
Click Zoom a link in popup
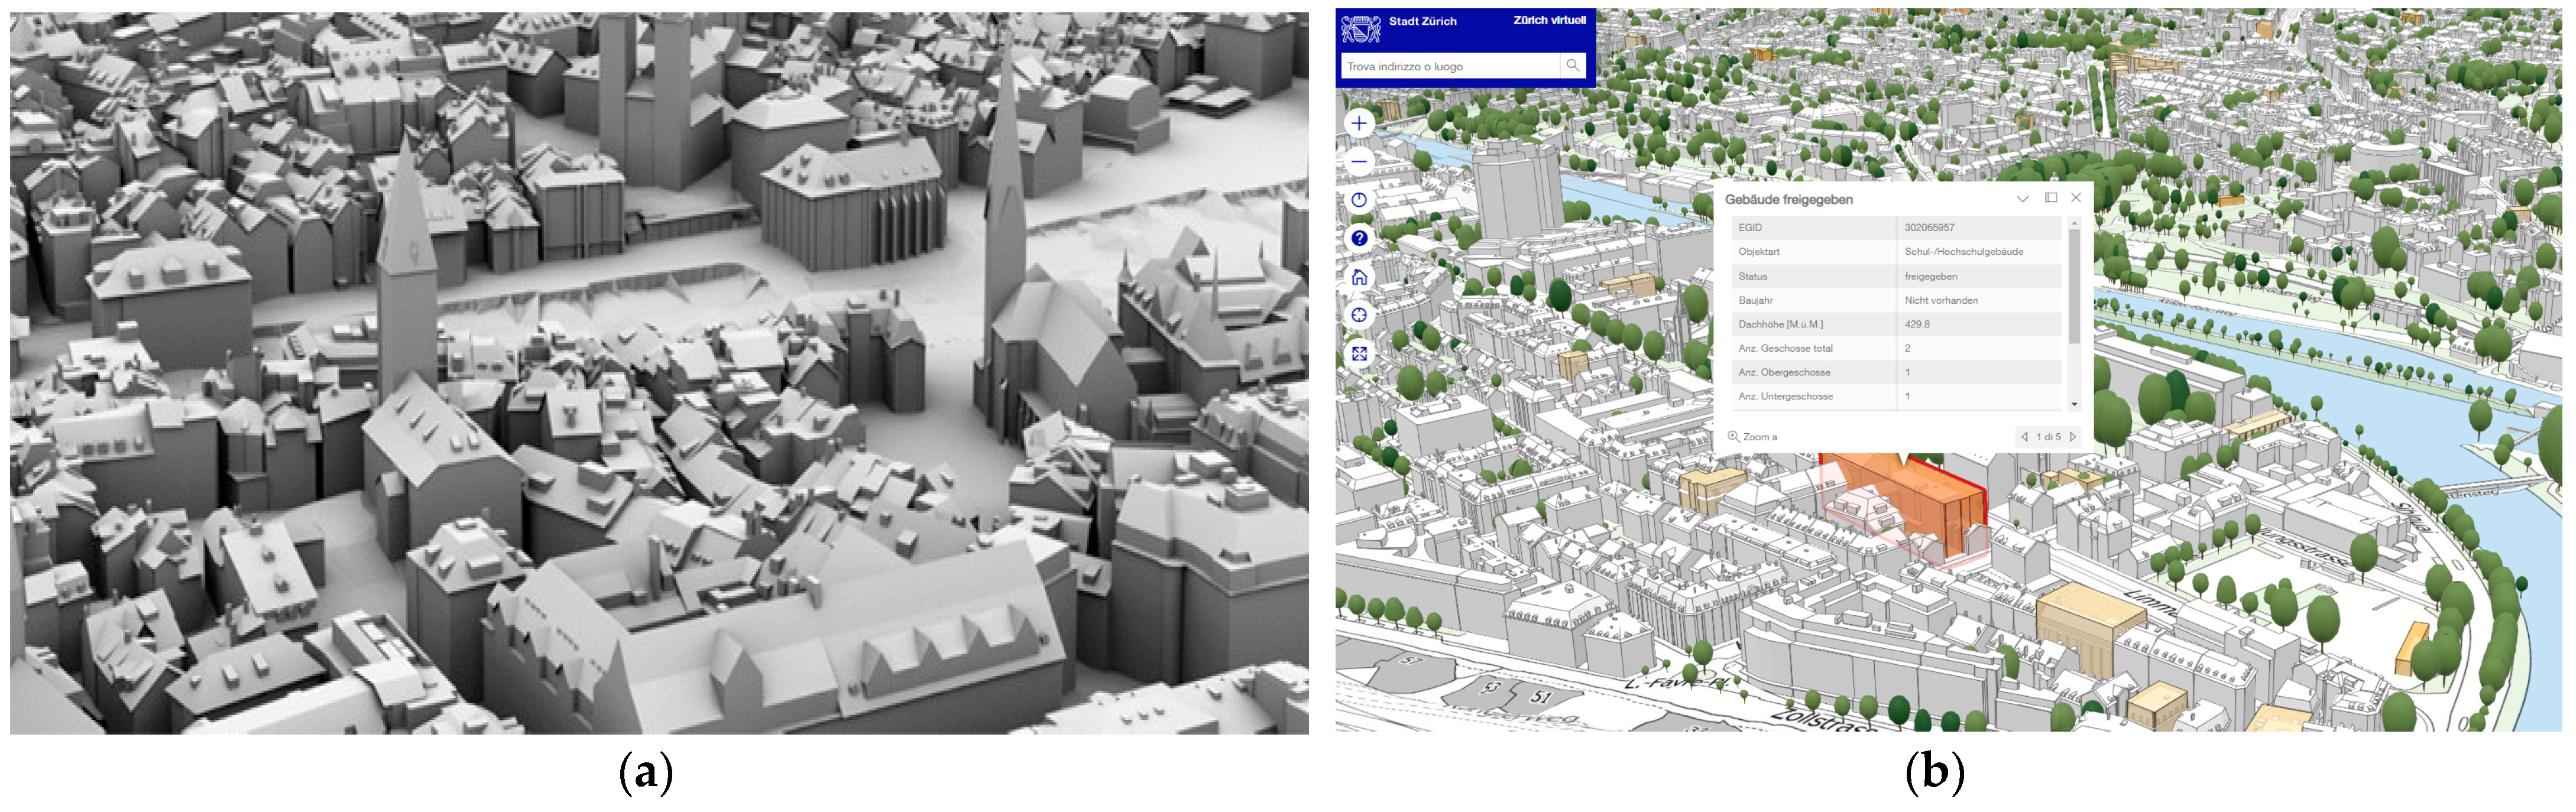coord(1753,437)
